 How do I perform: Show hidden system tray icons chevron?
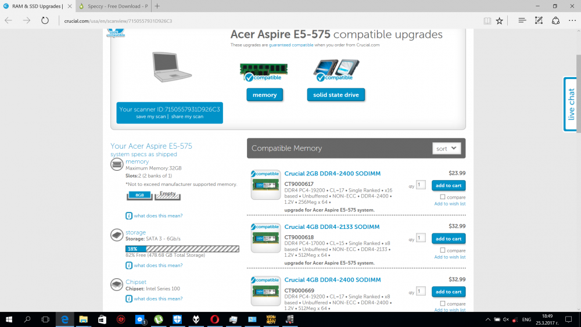pyautogui.click(x=487, y=319)
